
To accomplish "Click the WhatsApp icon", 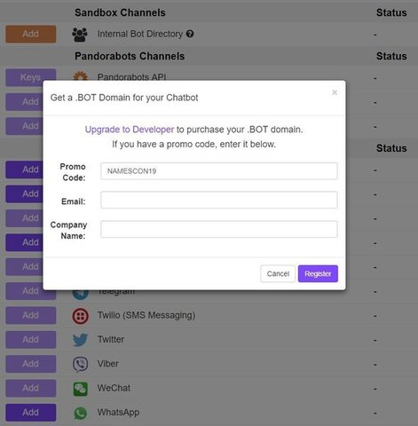I will click(x=80, y=413).
